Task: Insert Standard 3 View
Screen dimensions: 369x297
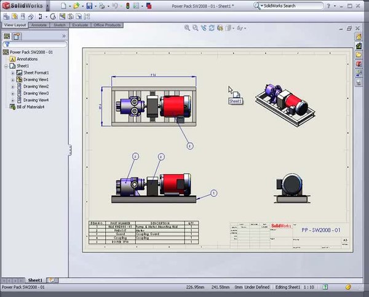Action: (x=6, y=17)
